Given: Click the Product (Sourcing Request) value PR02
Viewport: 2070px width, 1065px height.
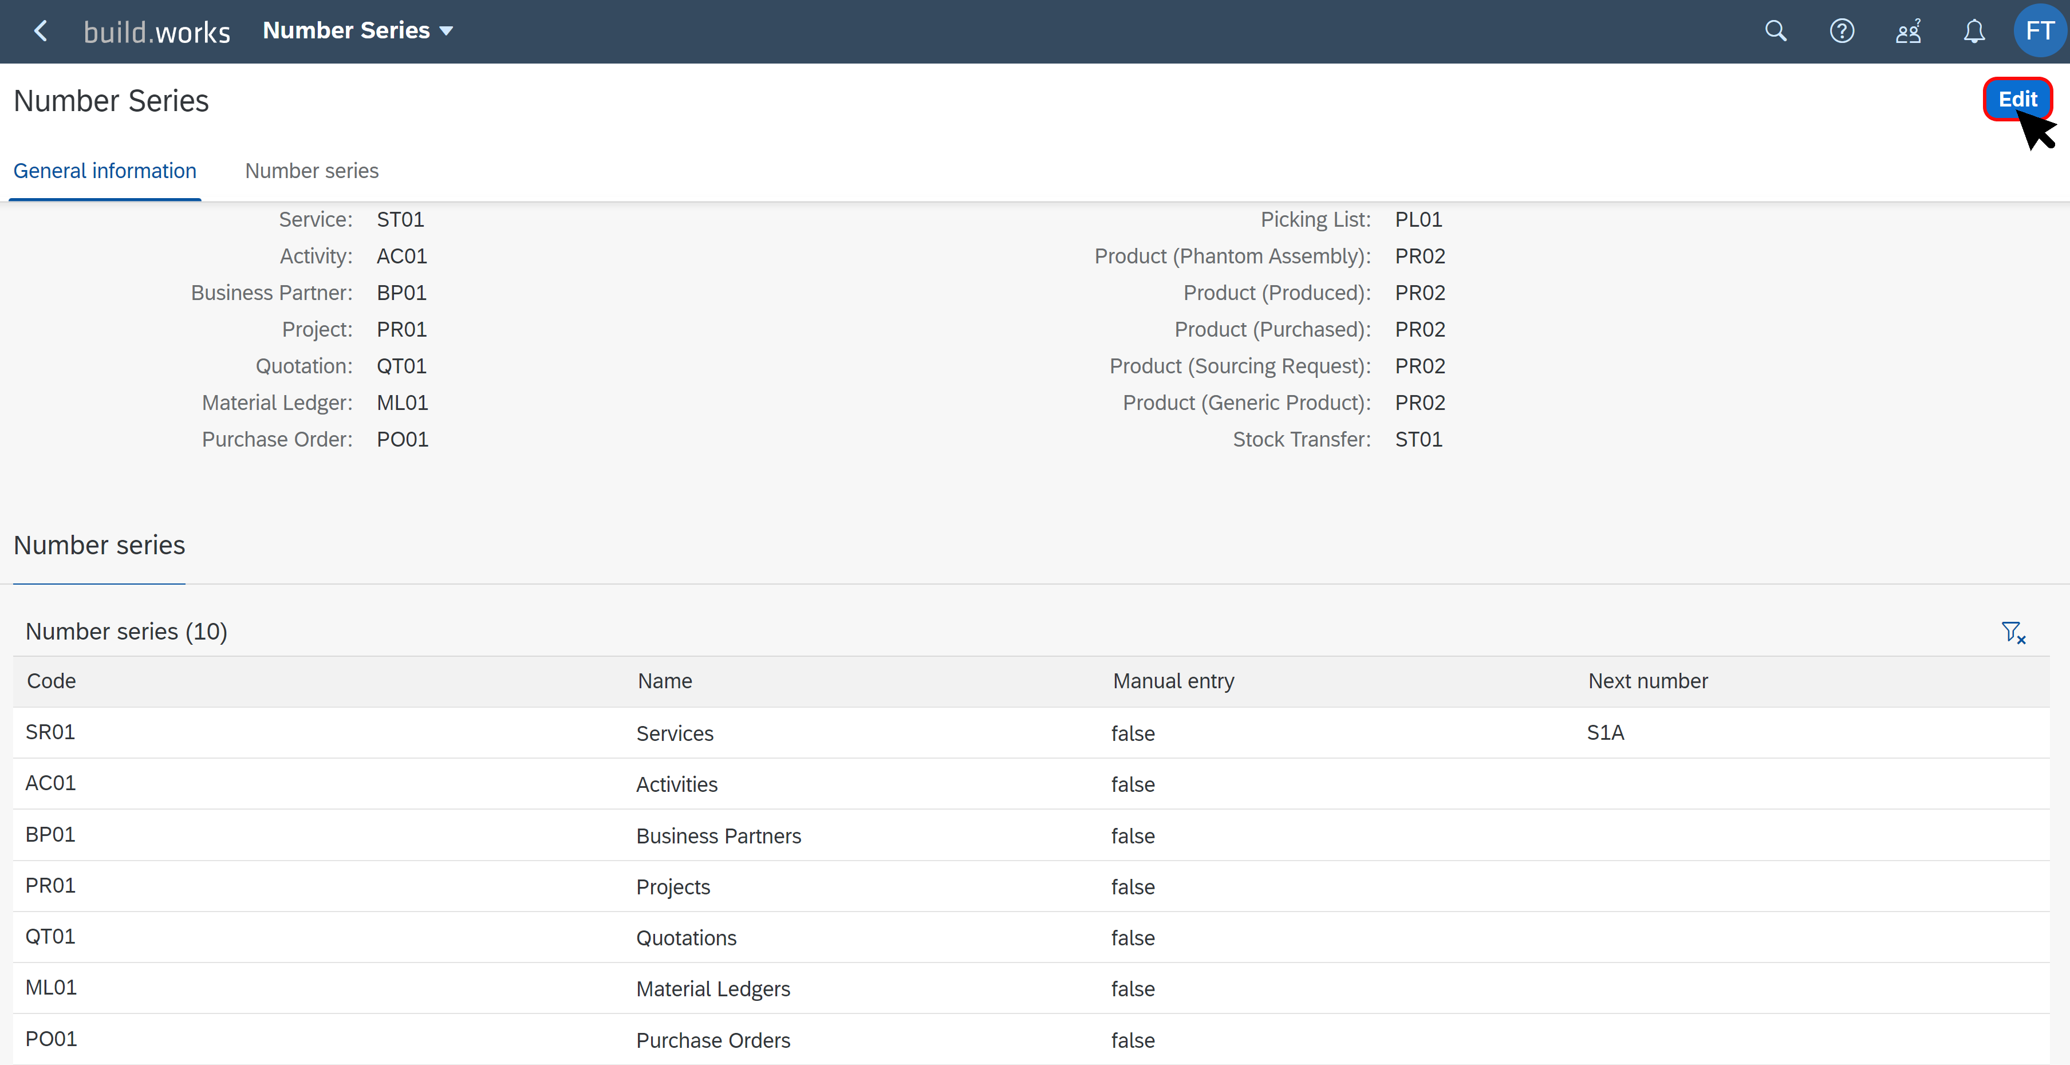Looking at the screenshot, I should [x=1420, y=366].
